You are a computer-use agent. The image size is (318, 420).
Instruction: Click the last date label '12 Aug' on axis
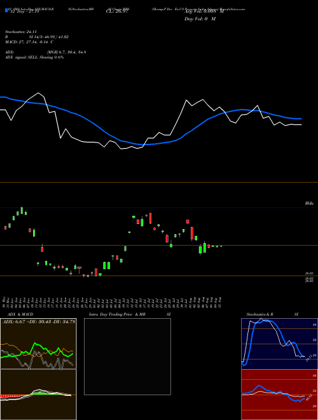pyautogui.click(x=221, y=302)
